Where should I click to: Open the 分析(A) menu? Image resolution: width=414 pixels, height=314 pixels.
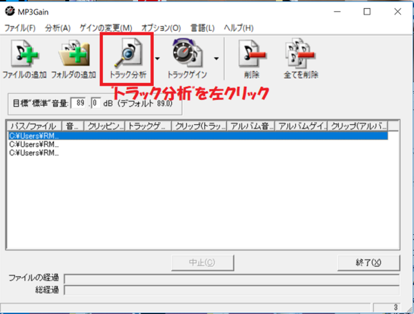[57, 28]
